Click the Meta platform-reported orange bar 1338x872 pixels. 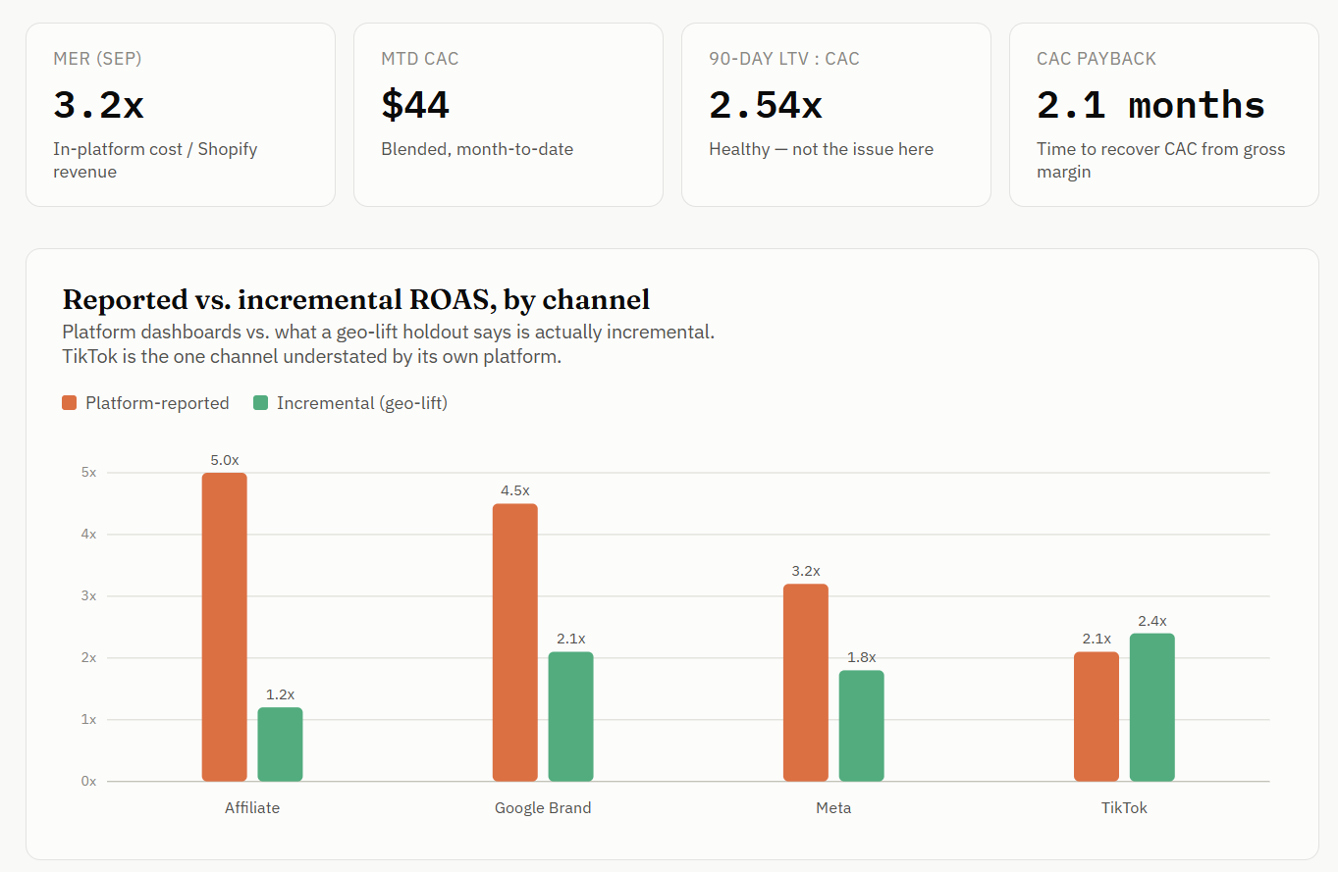click(x=805, y=683)
